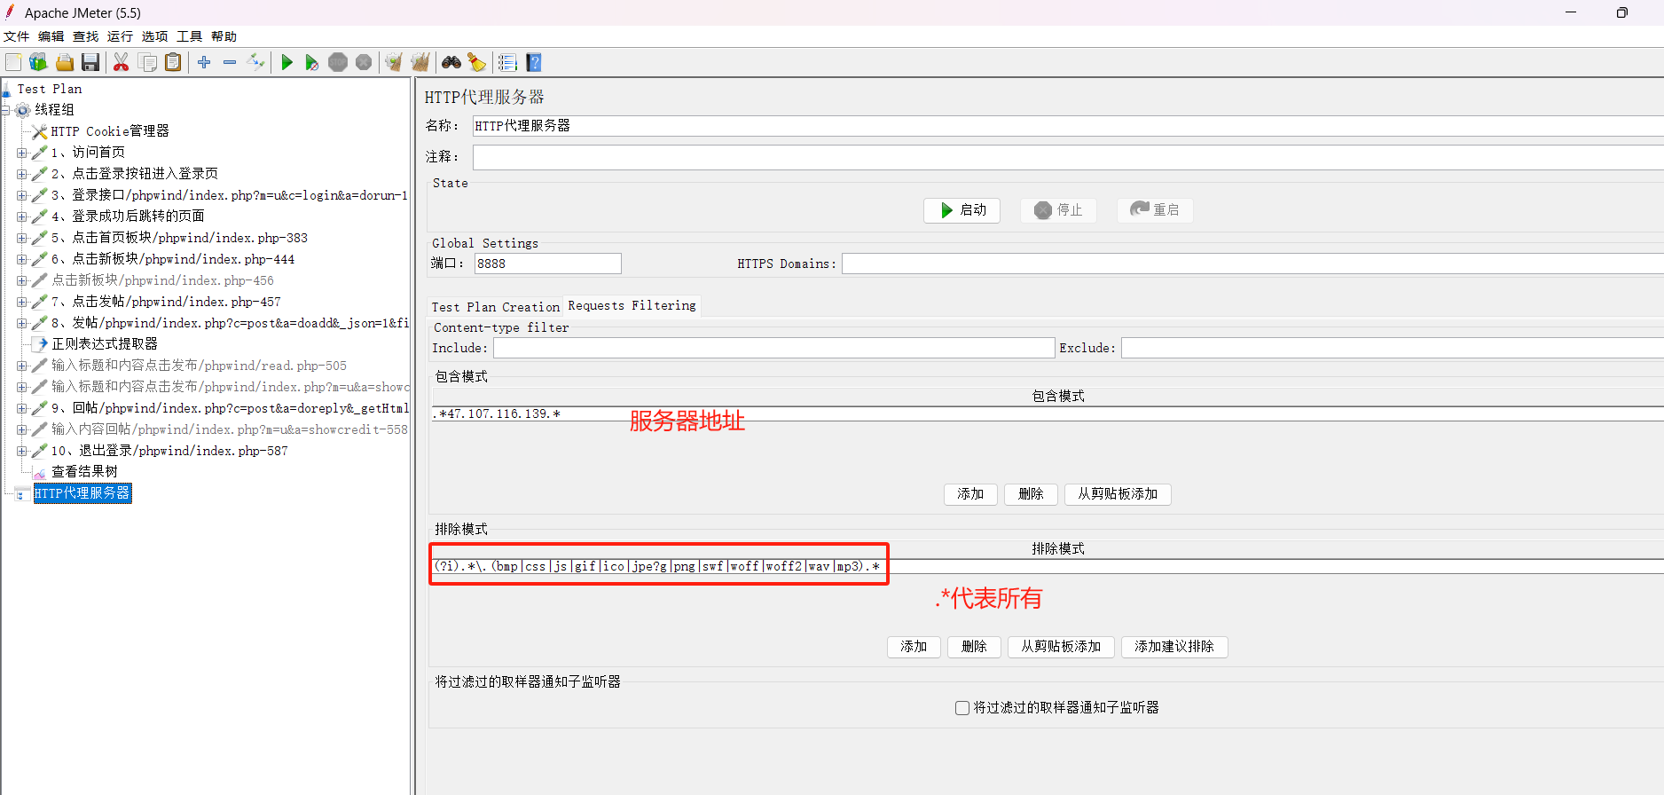Expand the 6、点击新板块 node
This screenshot has width=1664, height=795.
(21, 259)
